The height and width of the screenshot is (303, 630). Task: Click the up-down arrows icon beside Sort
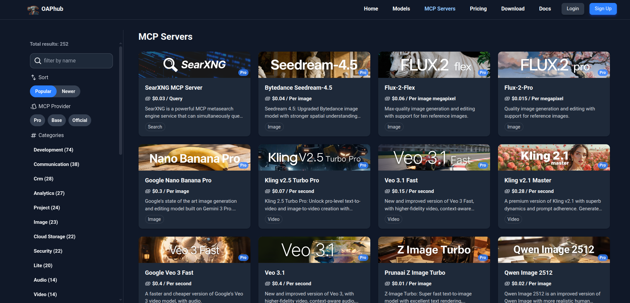[x=33, y=77]
